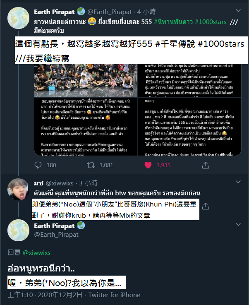
Task: Click the @xiwwixs mention in the reply line
Action: (36, 253)
